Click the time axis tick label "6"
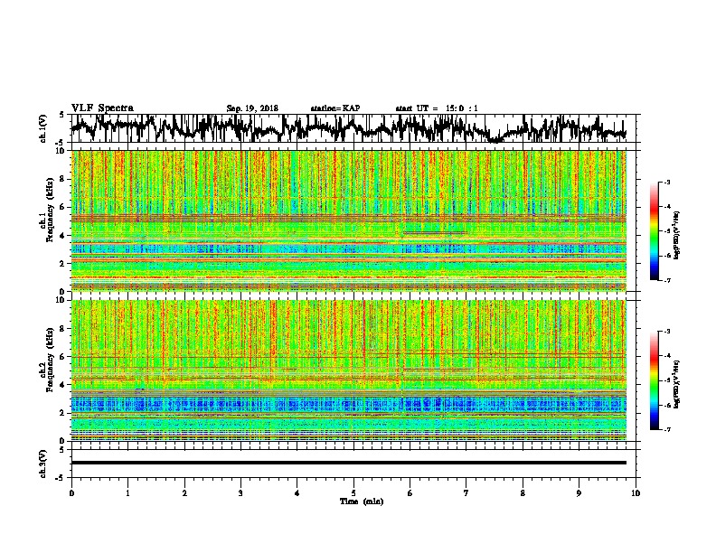The height and width of the screenshot is (553, 716). (x=410, y=492)
